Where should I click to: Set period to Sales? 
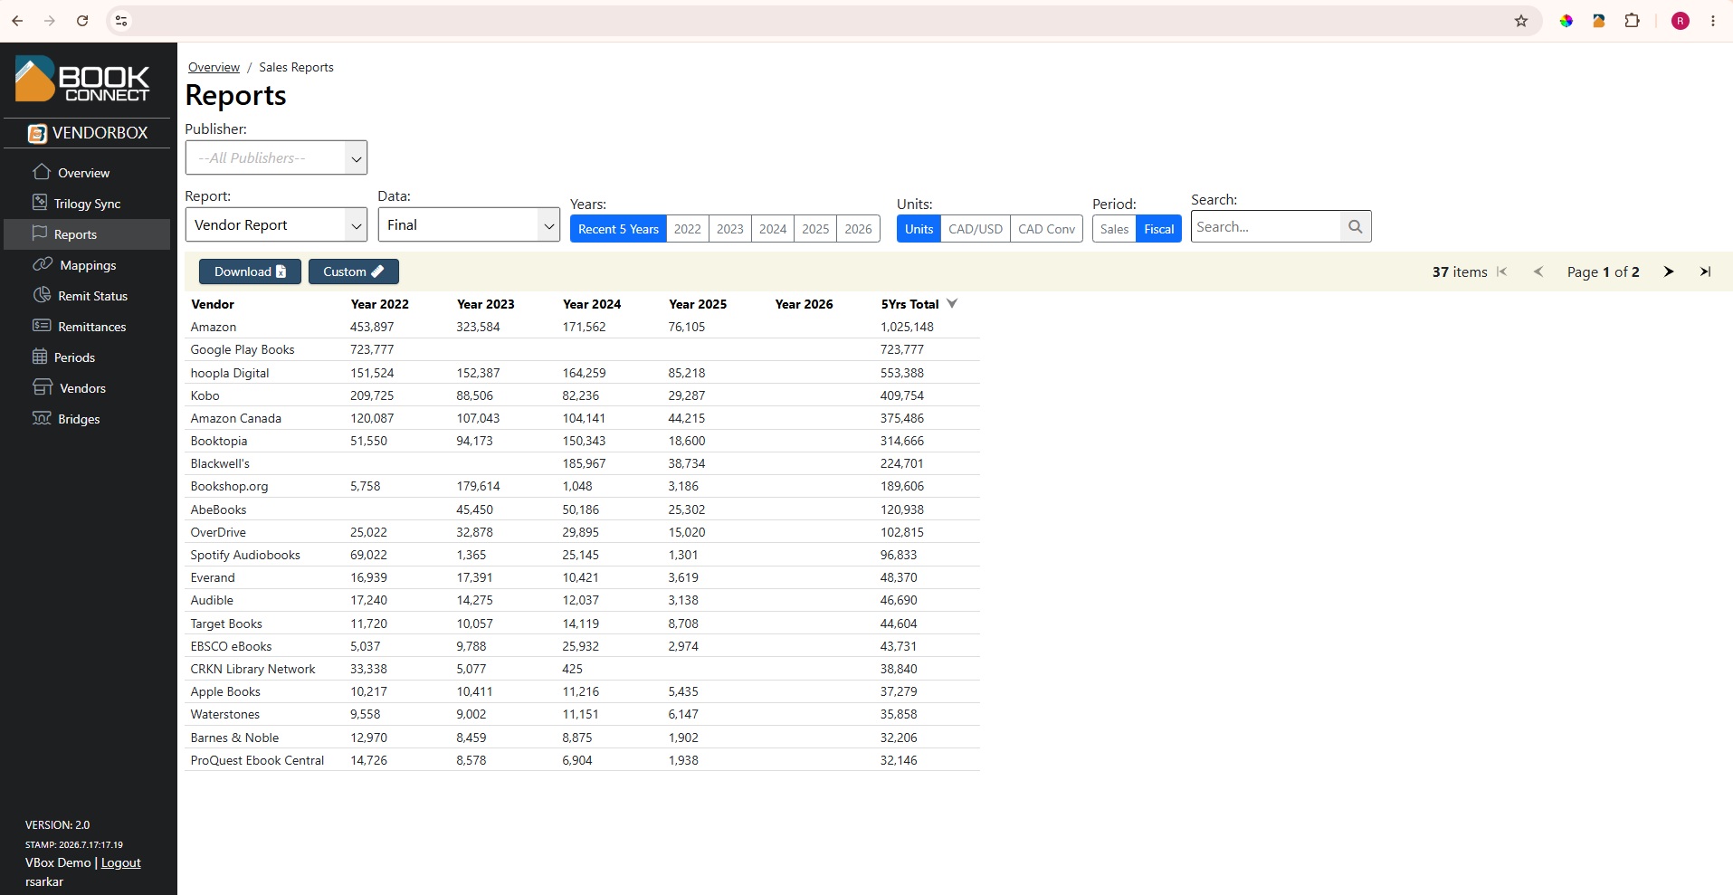pos(1114,229)
